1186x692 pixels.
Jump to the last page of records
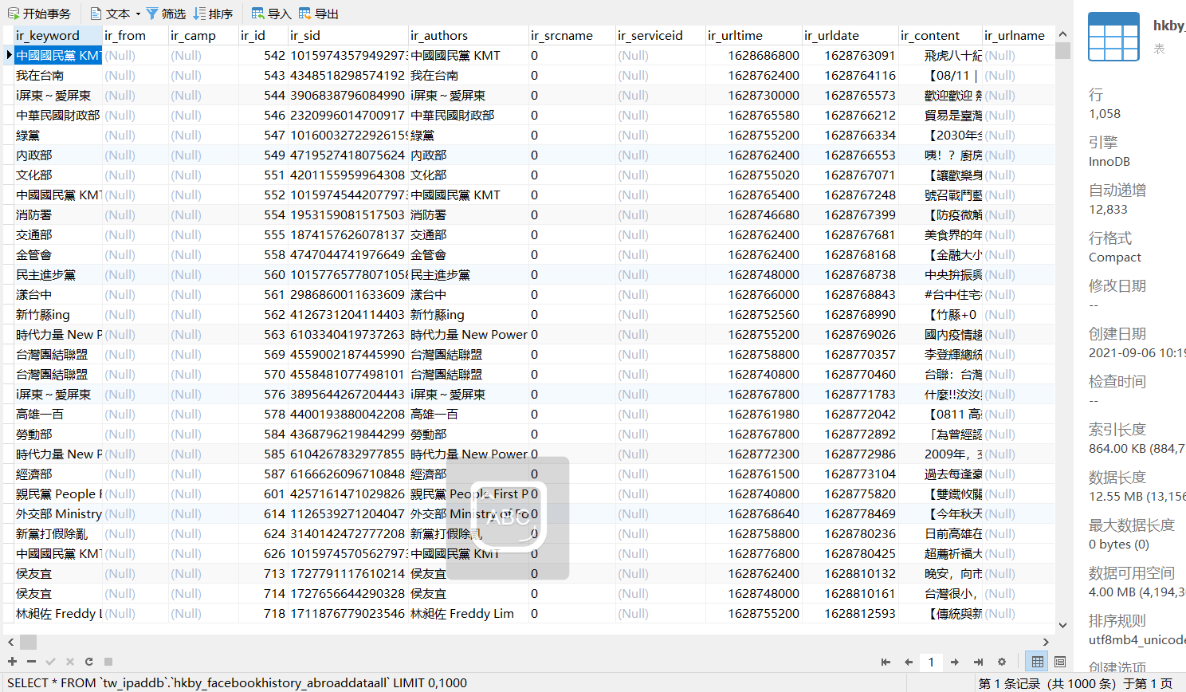tap(978, 662)
